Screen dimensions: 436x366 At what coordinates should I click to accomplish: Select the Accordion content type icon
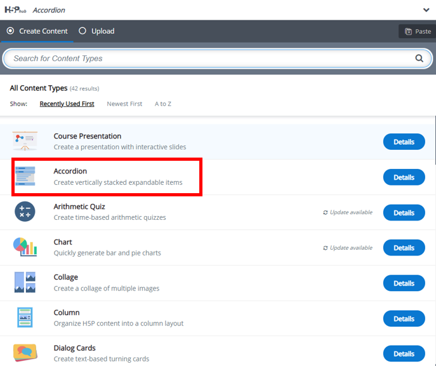25,177
